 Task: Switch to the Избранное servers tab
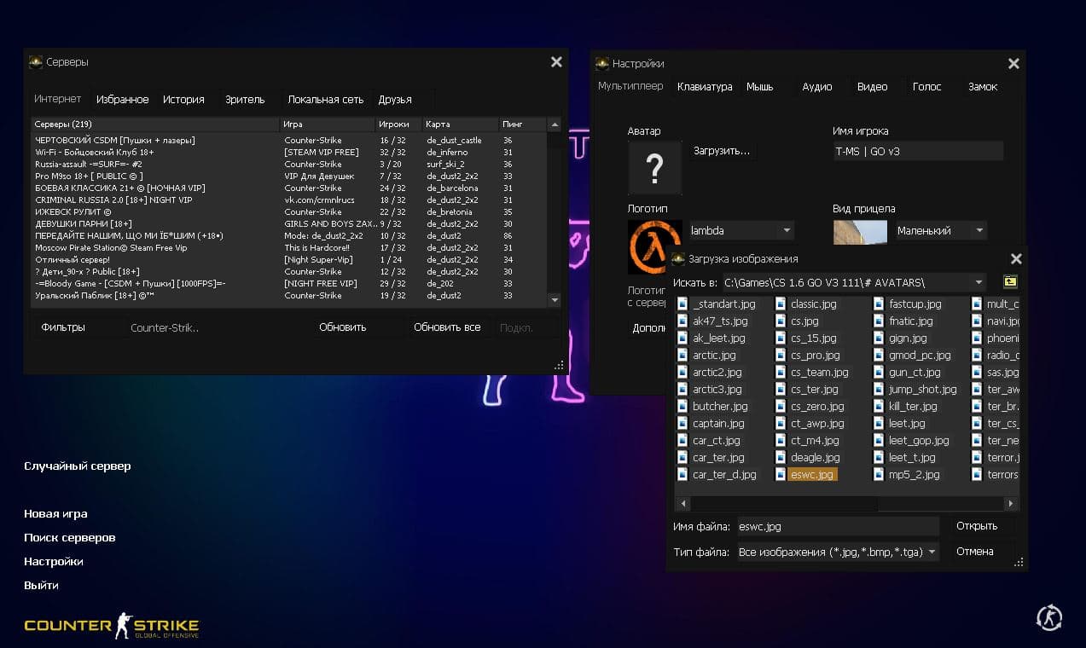tap(122, 100)
